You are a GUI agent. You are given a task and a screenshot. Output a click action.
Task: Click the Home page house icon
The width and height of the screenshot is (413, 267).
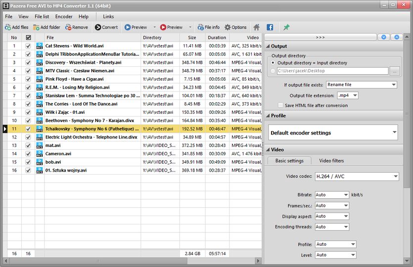(x=256, y=27)
